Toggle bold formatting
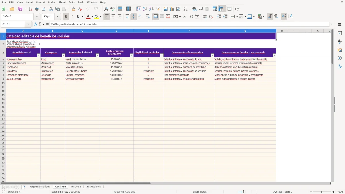Viewport: 345px width, 194px height. (66, 17)
